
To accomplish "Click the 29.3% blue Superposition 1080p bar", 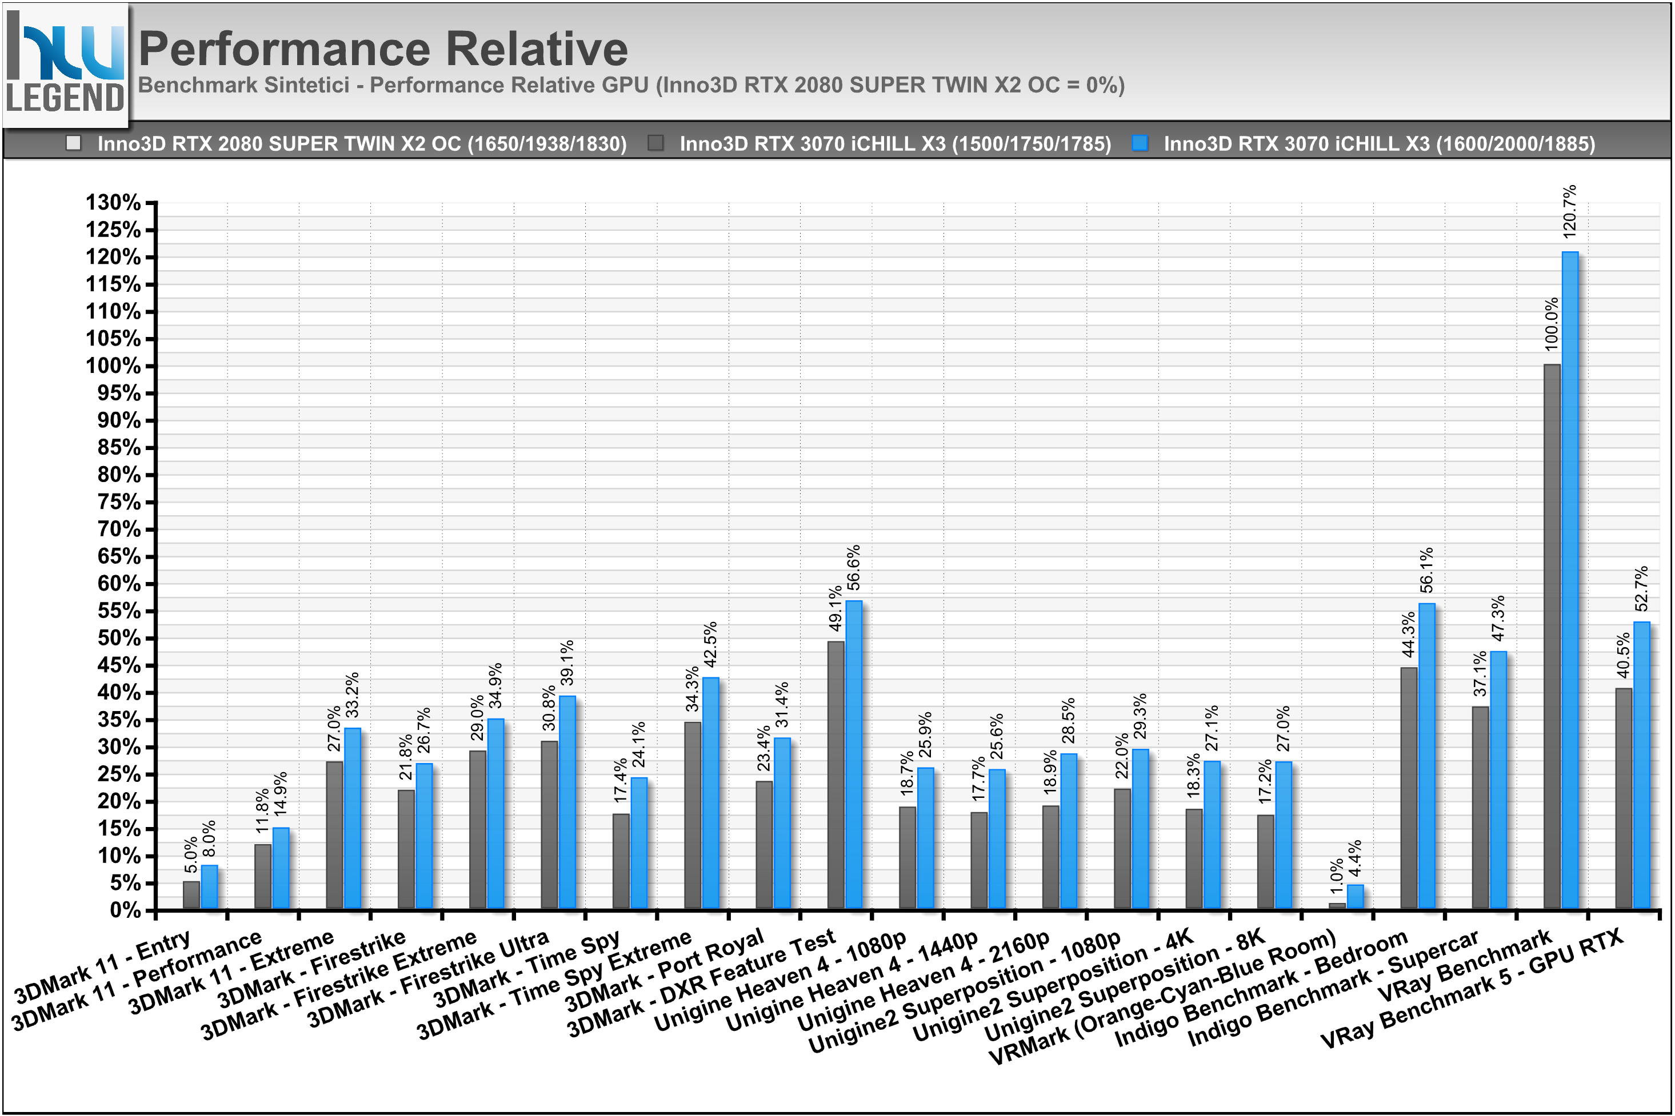I will pyautogui.click(x=1141, y=830).
